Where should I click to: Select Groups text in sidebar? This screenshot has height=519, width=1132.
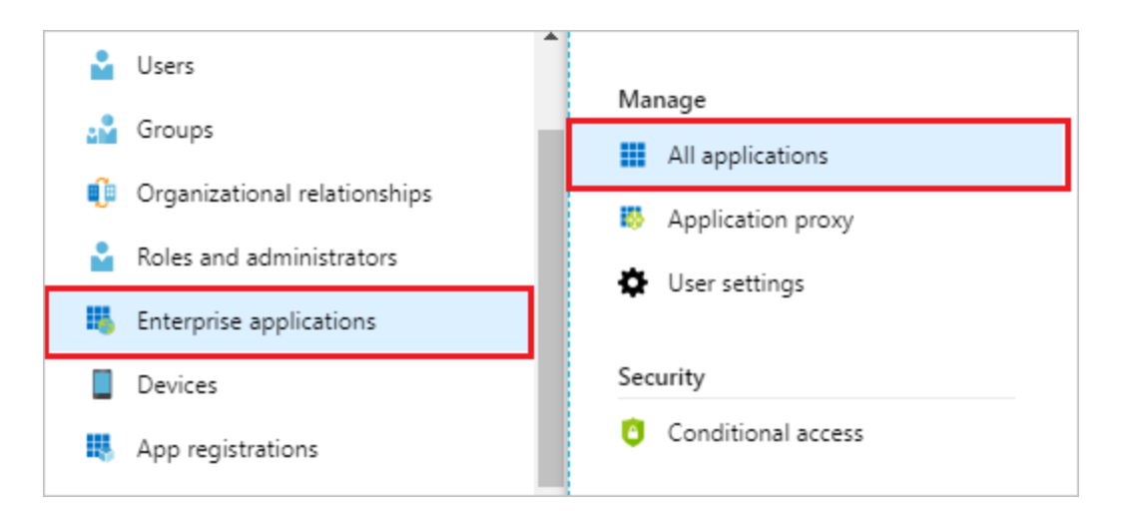pos(175,130)
